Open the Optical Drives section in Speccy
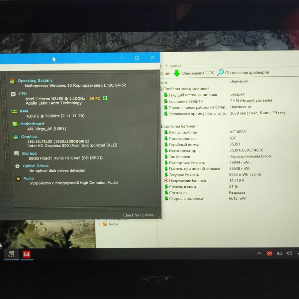299x299 pixels. 36,166
